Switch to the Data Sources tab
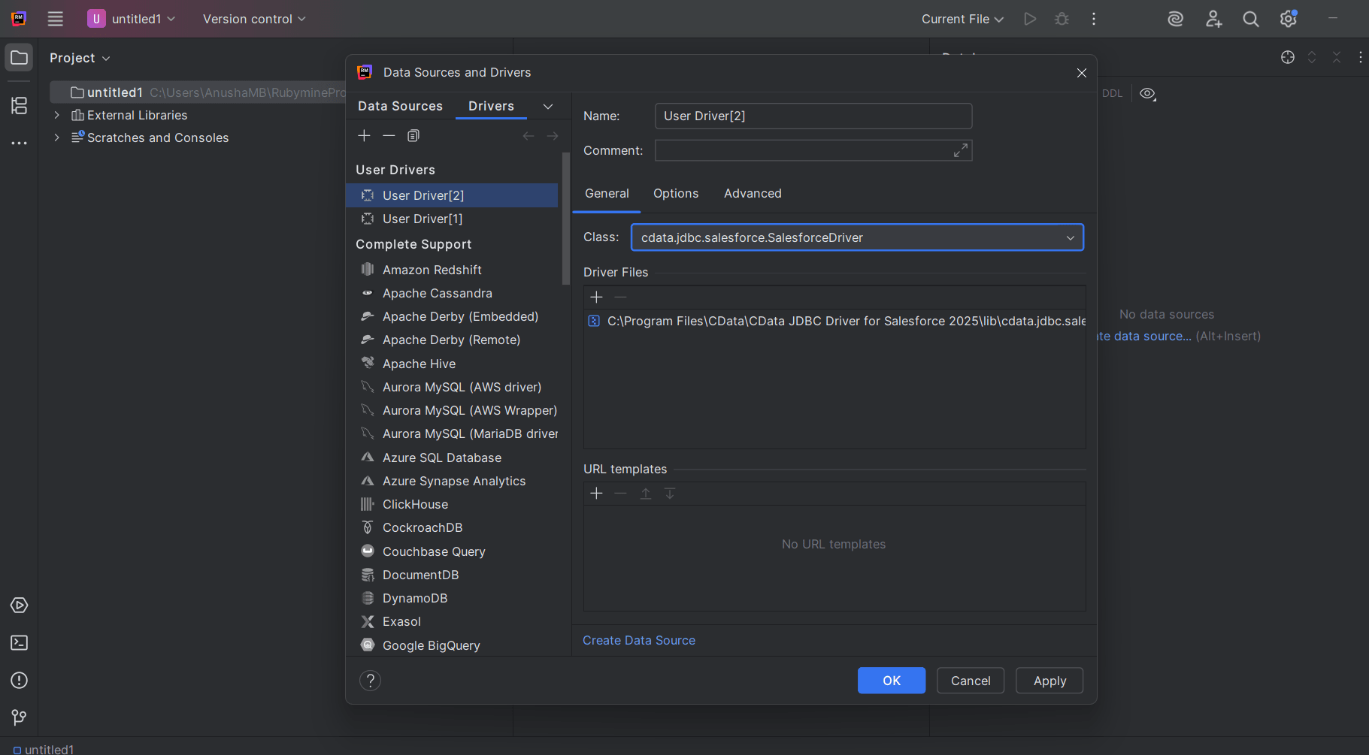This screenshot has width=1369, height=755. tap(400, 106)
